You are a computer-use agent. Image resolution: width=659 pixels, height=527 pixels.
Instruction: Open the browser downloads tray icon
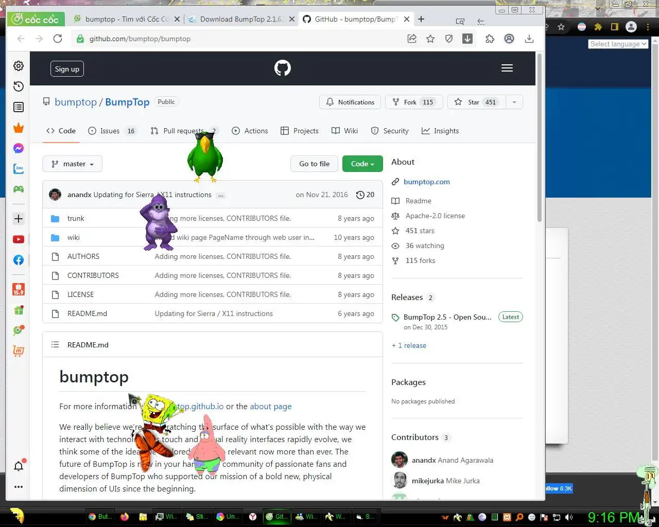pos(529,39)
